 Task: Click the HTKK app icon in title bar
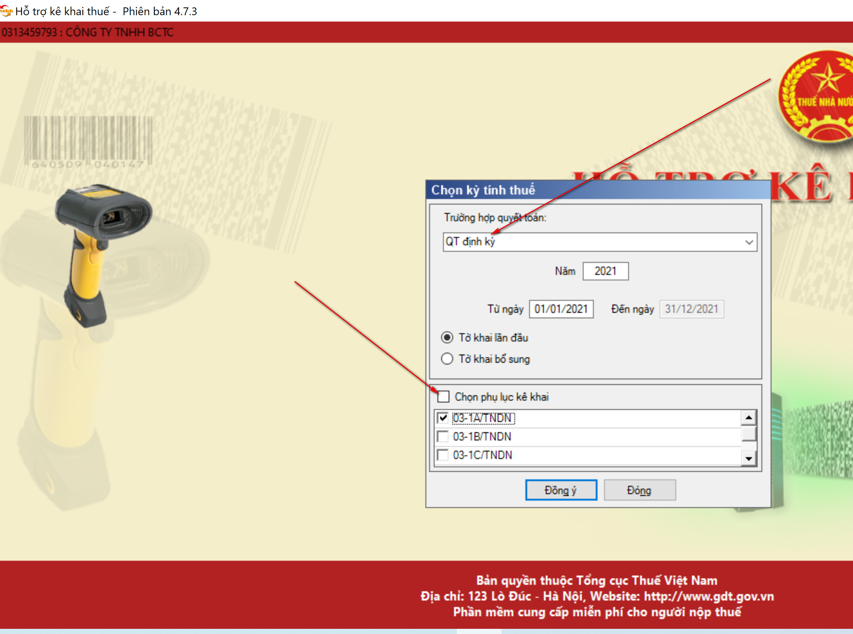click(x=6, y=11)
